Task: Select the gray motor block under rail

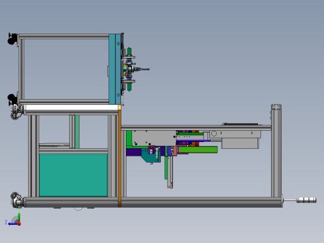Action: [241, 143]
